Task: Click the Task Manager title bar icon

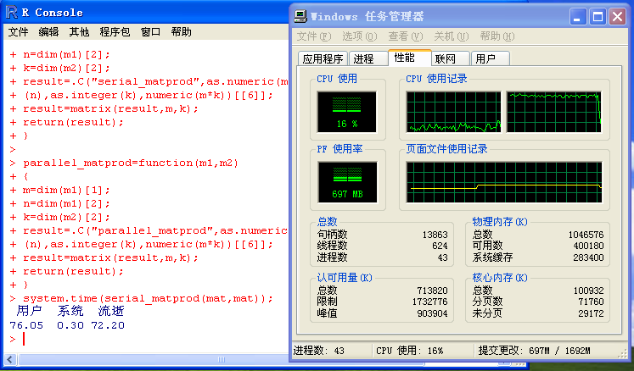Action: tap(300, 16)
